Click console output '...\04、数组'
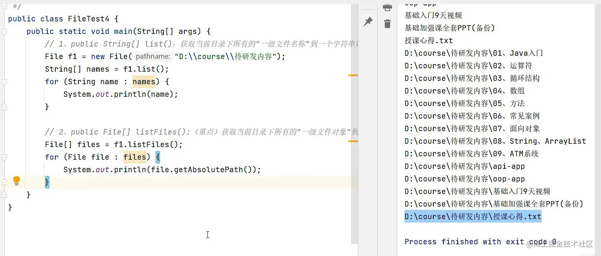 tap(464, 91)
